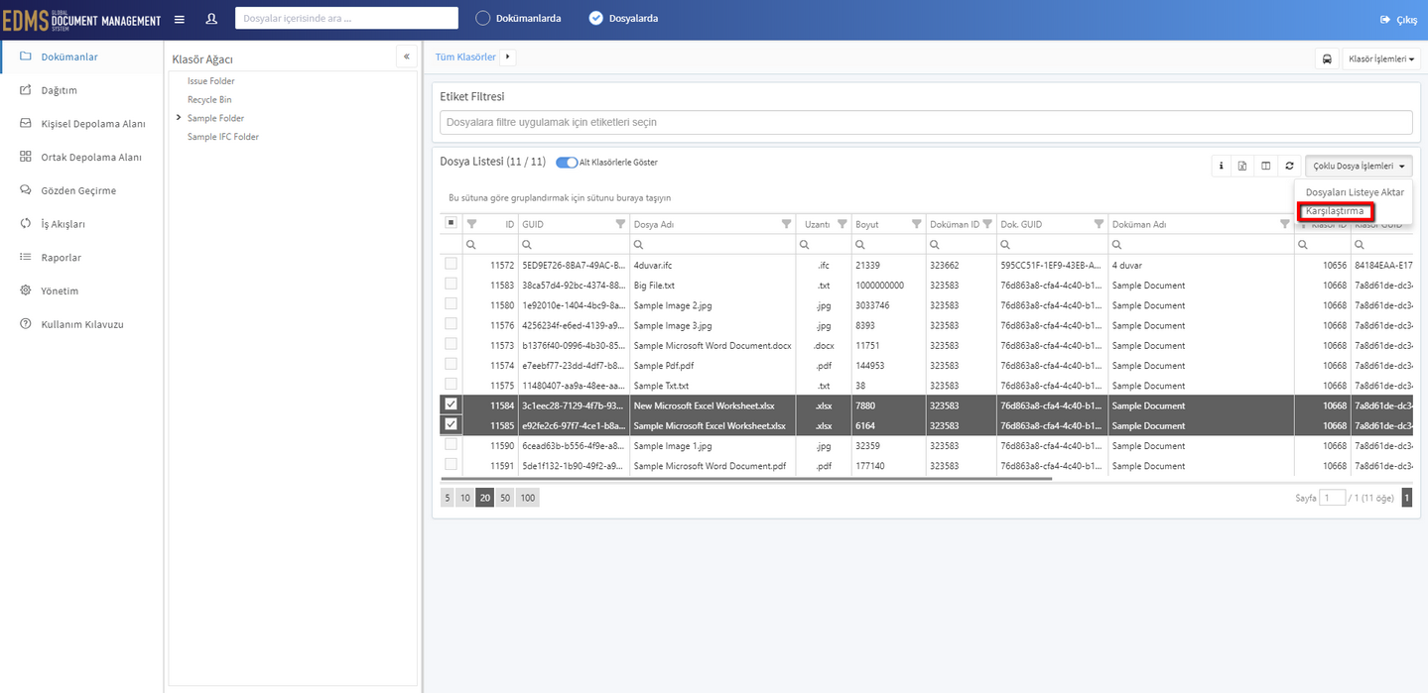Open the hamburger menu in the header
This screenshot has width=1428, height=693.
pyautogui.click(x=180, y=19)
